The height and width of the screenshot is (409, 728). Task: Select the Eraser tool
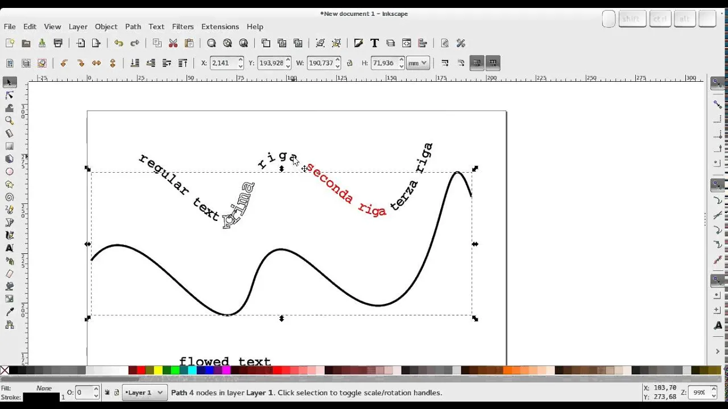click(9, 274)
